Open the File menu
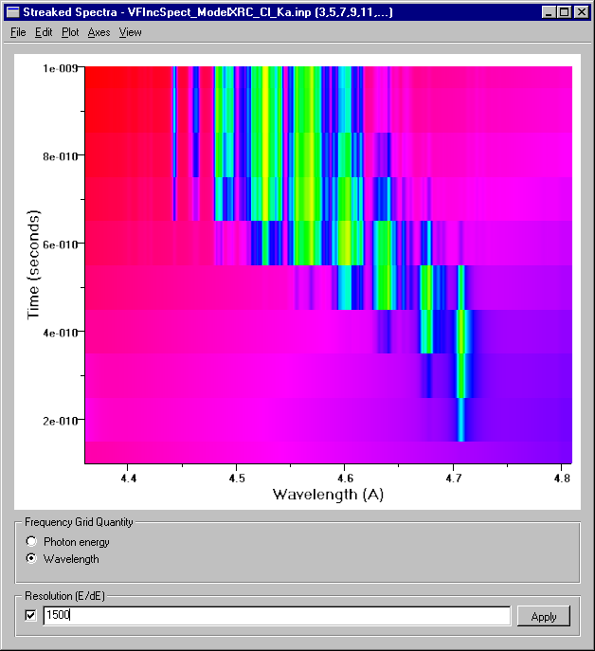595x651 pixels. [x=18, y=32]
